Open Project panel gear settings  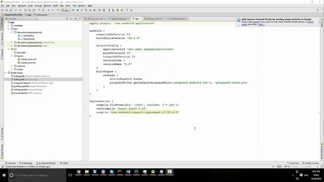pyautogui.click(x=76, y=19)
